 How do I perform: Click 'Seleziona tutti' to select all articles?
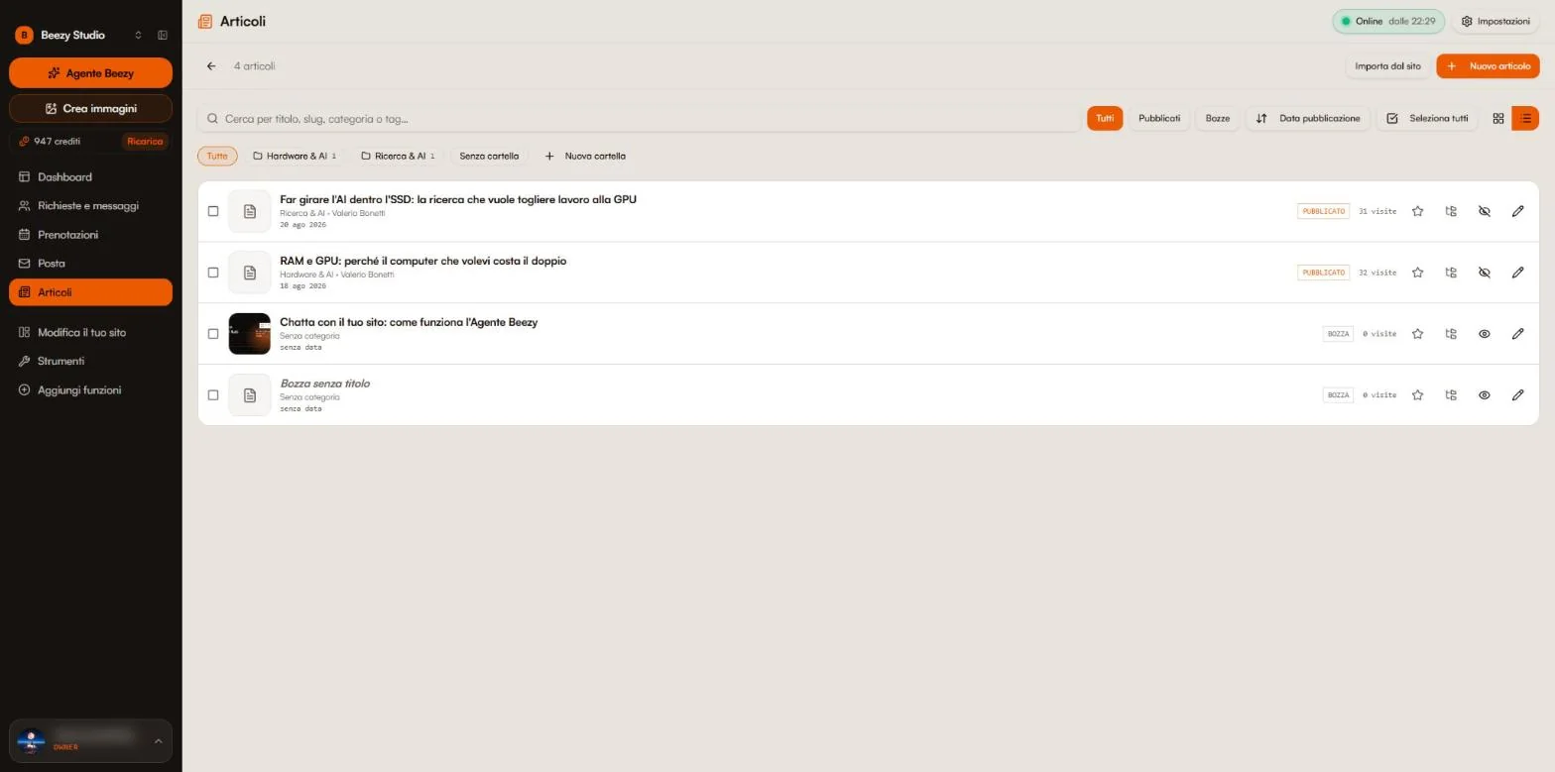[1427, 119]
